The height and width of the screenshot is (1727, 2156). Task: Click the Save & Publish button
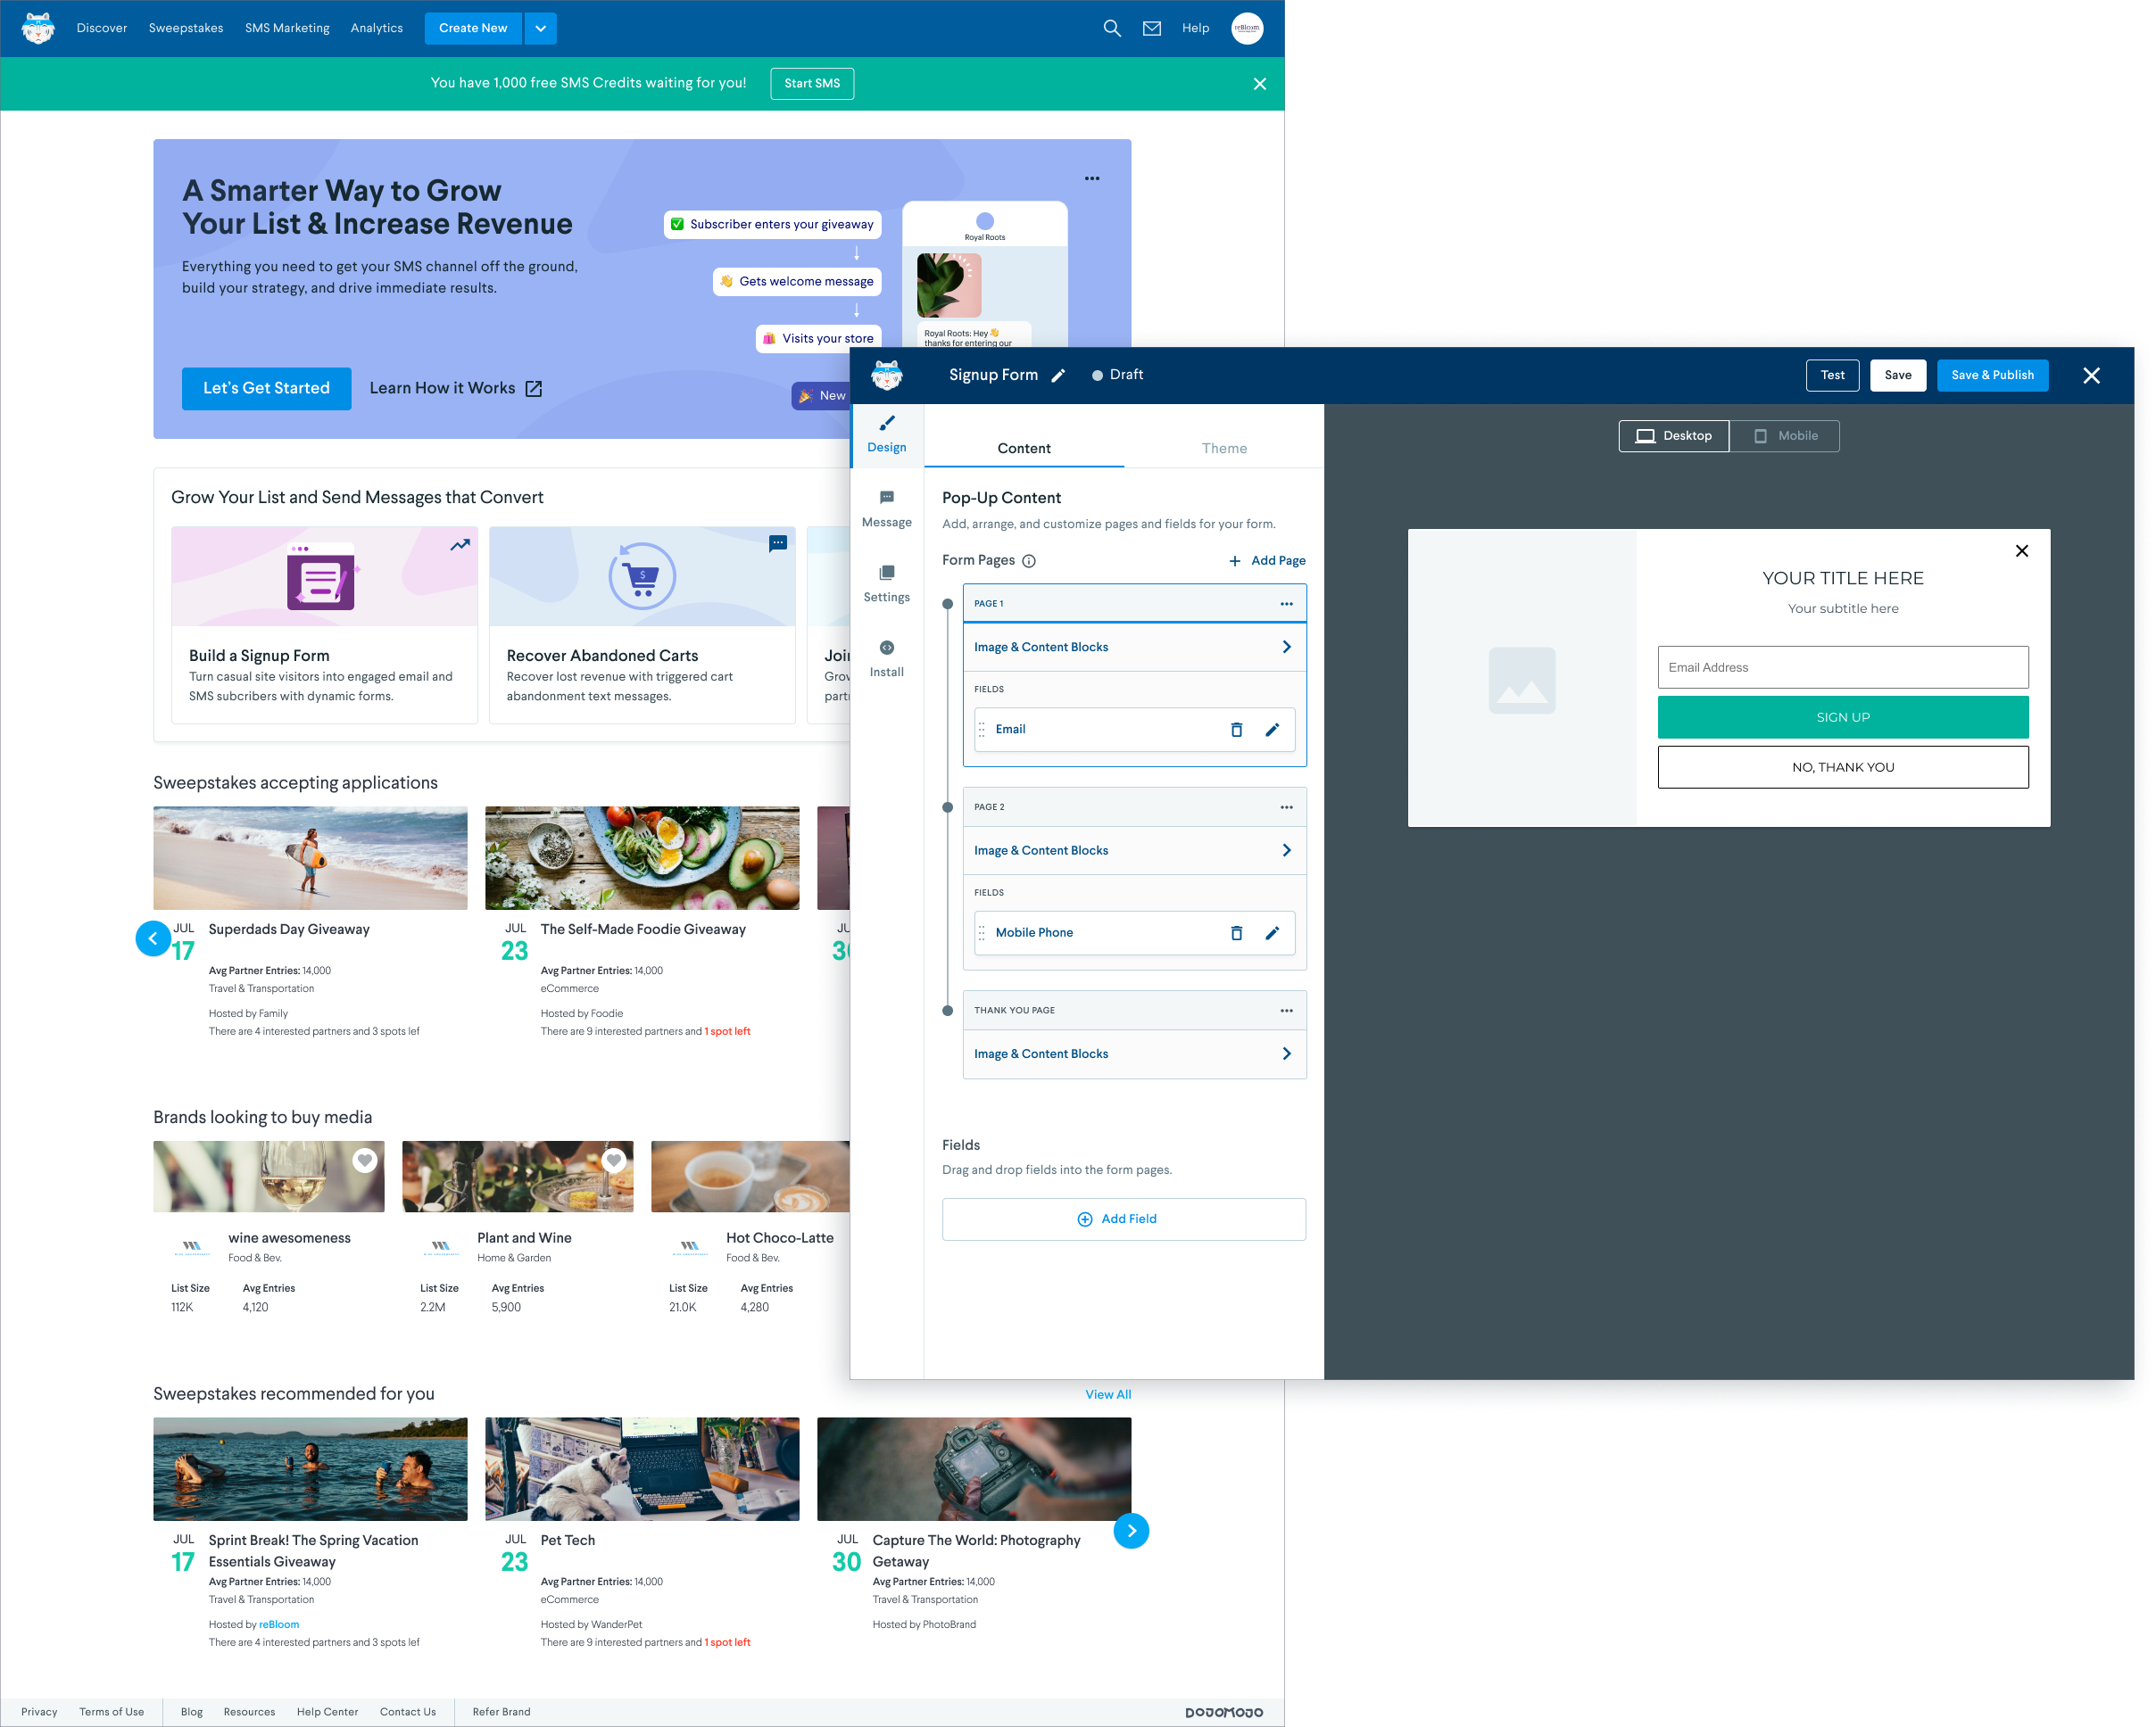[1991, 375]
